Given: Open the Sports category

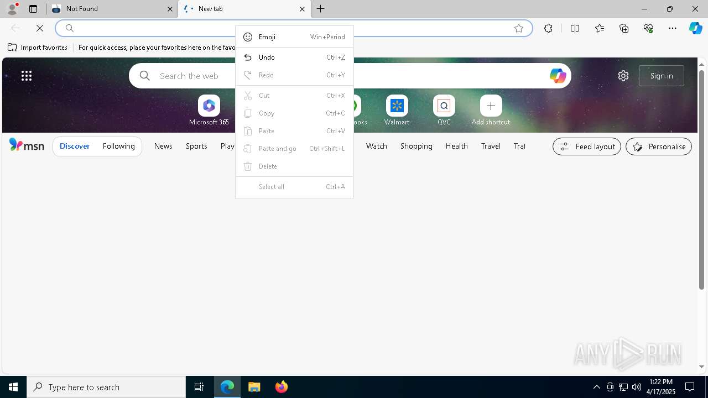Looking at the screenshot, I should (x=196, y=146).
